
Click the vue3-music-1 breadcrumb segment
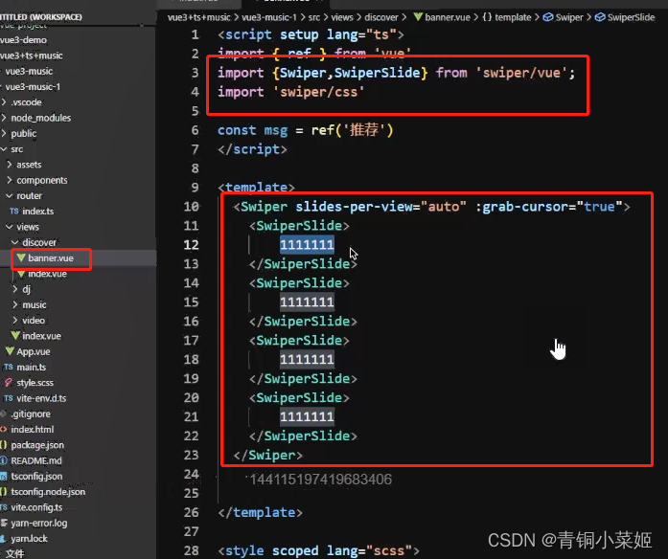tap(269, 17)
